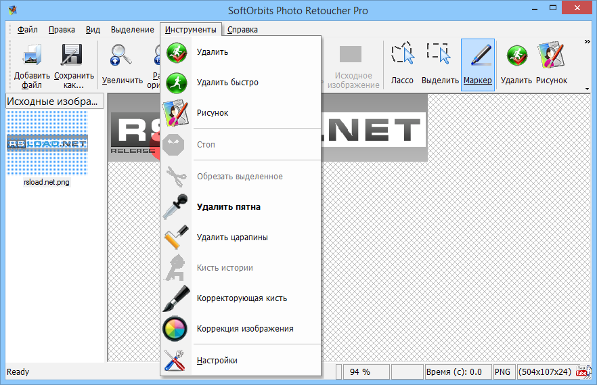Open the YouTube icon in status bar
Viewport: 597px width, 385px height.
point(581,371)
